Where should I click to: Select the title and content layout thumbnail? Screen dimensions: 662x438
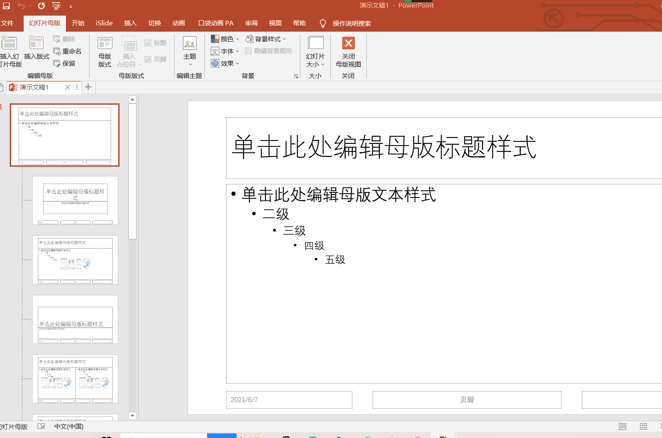[75, 260]
